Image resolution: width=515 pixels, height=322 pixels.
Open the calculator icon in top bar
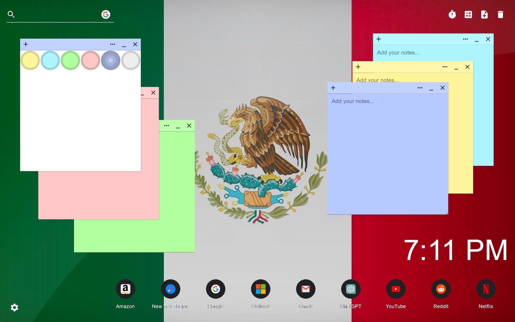pyautogui.click(x=468, y=14)
